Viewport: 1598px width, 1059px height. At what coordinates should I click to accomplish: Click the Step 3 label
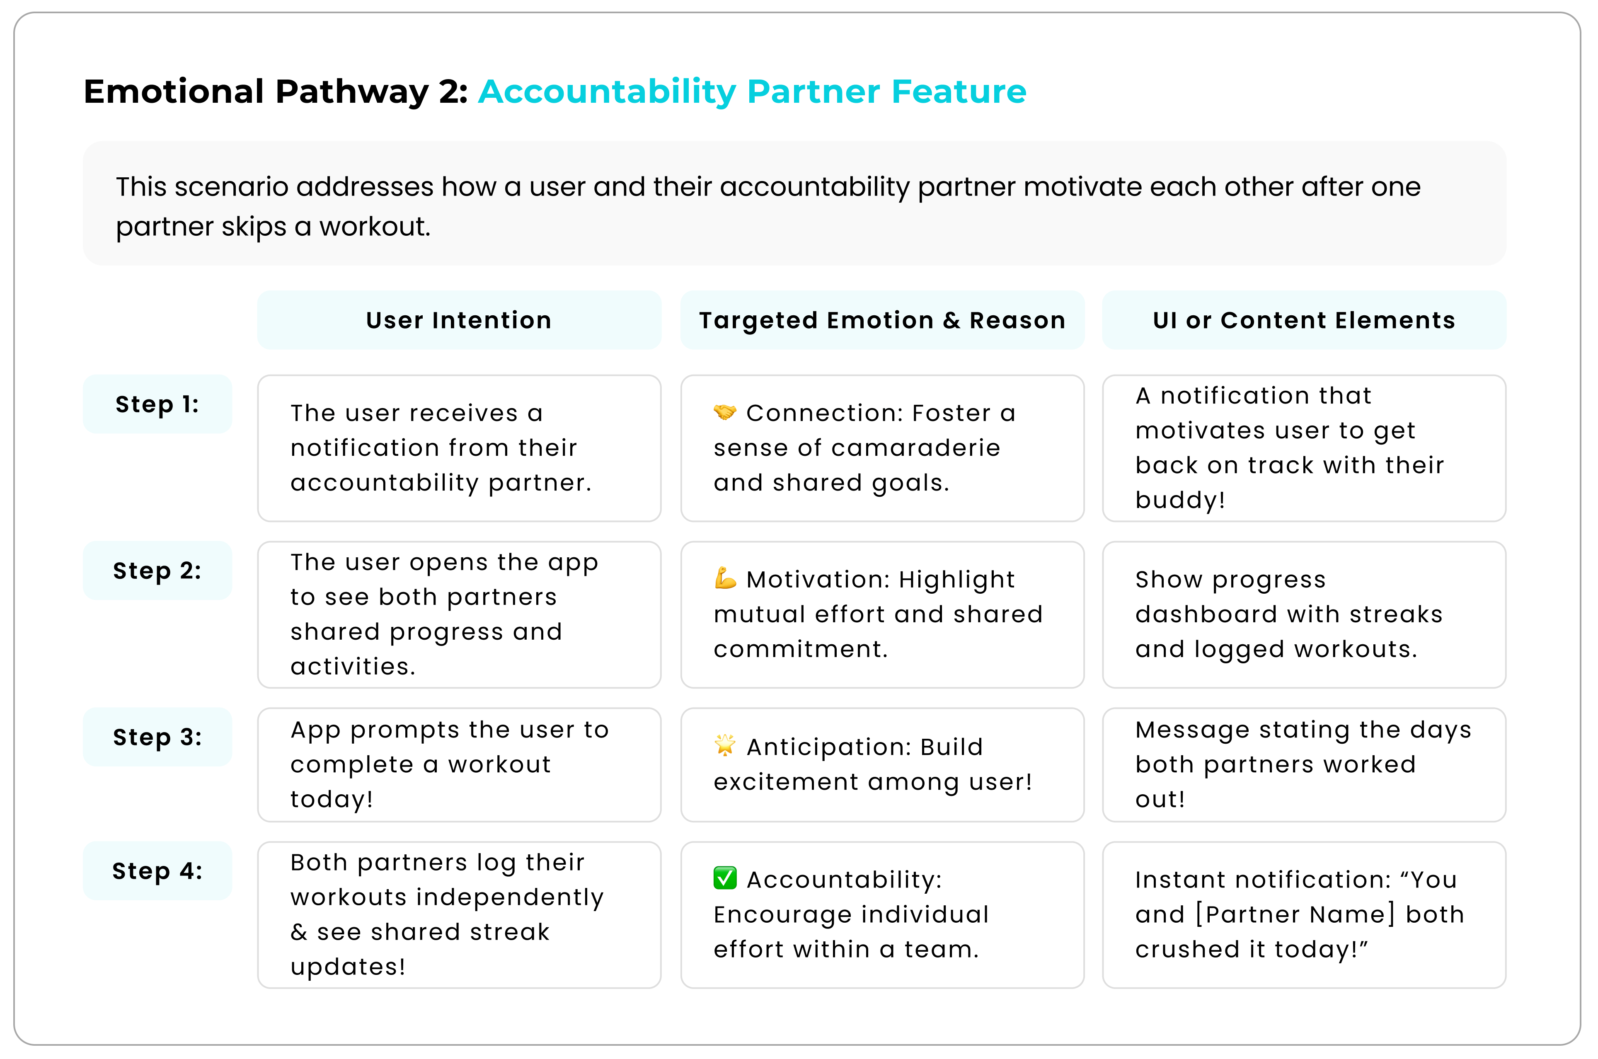pyautogui.click(x=157, y=737)
